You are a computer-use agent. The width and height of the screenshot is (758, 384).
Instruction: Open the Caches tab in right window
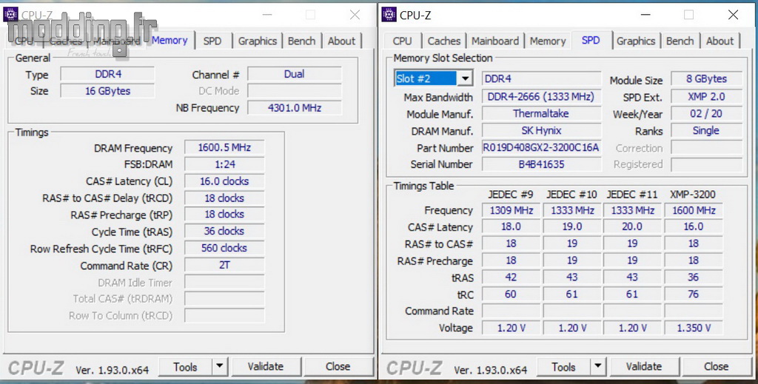[x=444, y=41]
